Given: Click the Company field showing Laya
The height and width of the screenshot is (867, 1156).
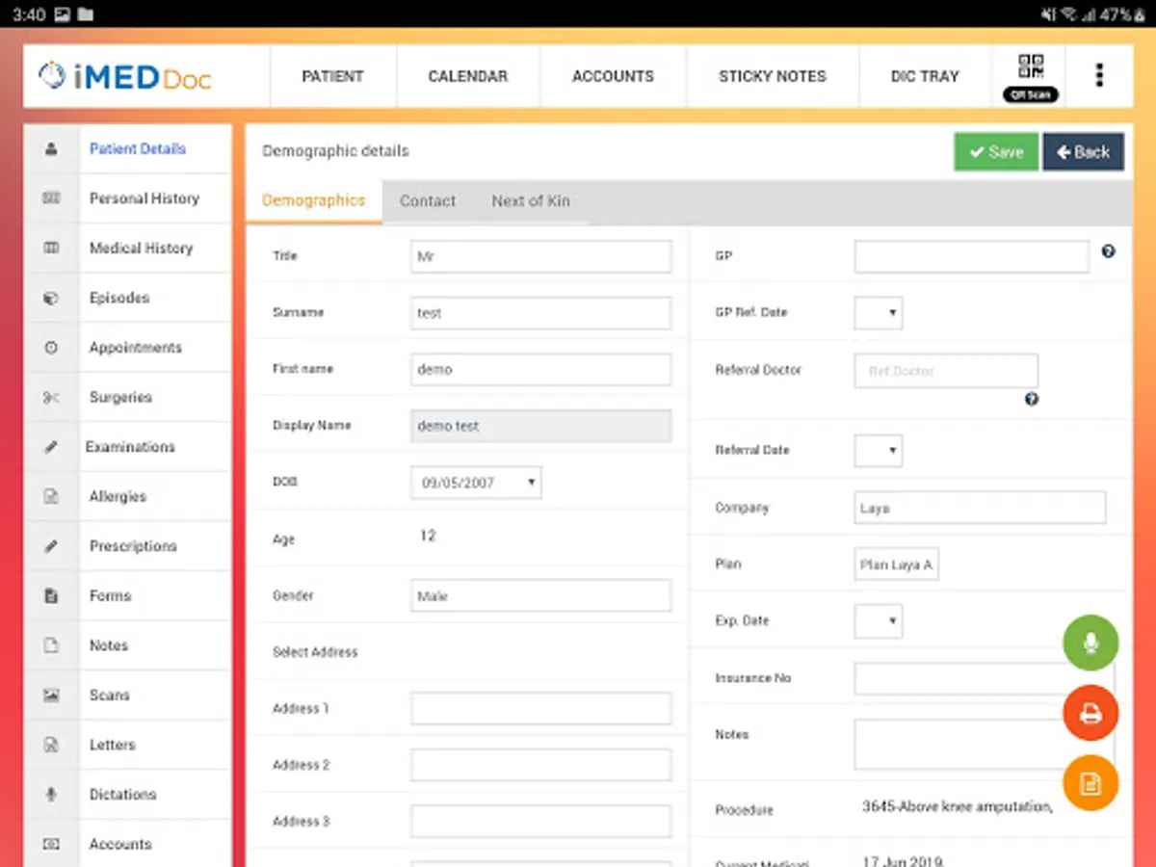Looking at the screenshot, I should pos(980,508).
